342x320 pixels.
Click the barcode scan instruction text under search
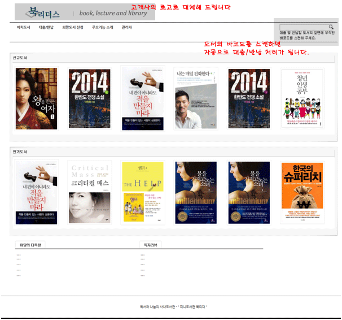307,35
